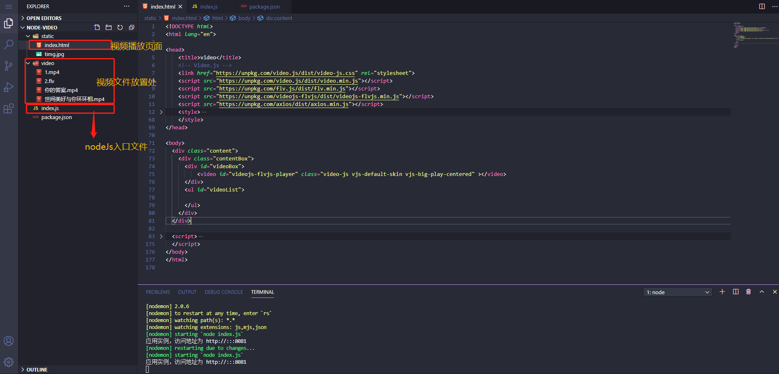Viewport: 779px width, 374px height.
Task: Open the Search view in activity bar
Action: (9, 45)
